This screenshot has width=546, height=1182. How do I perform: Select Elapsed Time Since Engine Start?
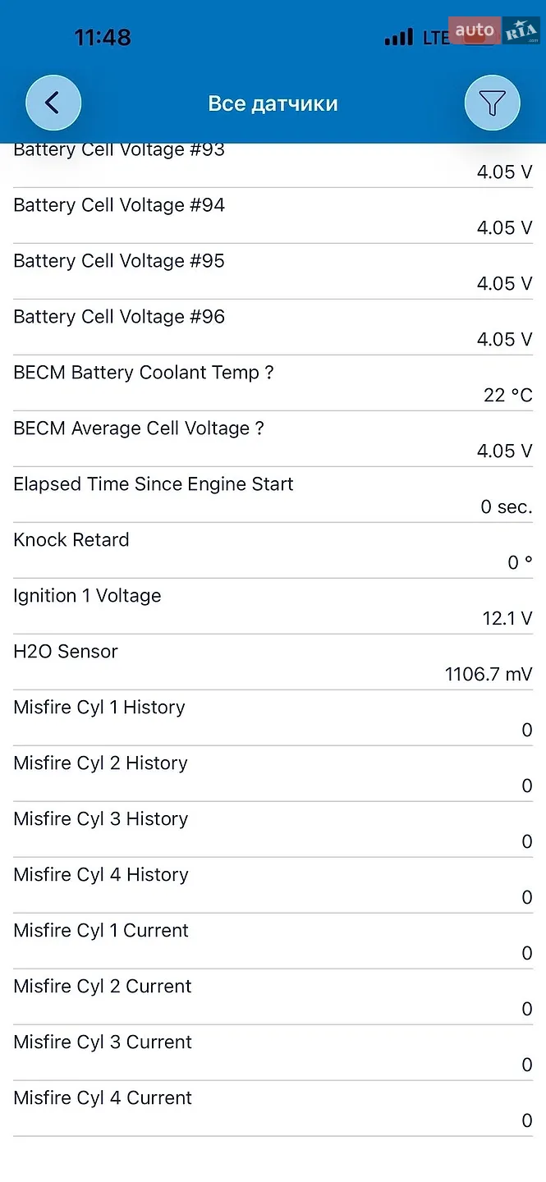coord(273,495)
